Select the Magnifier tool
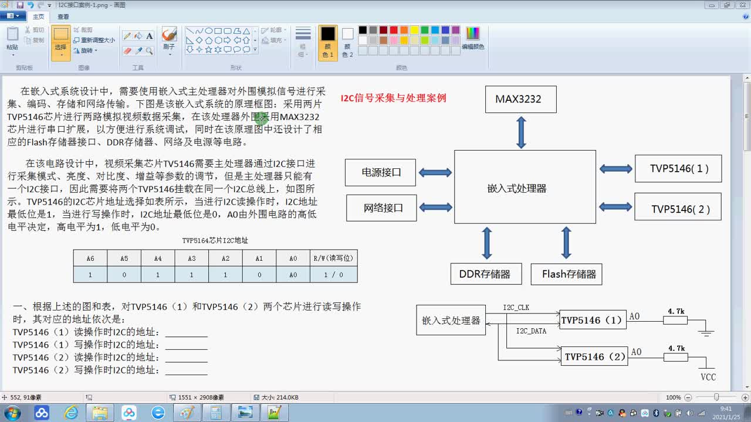Image resolution: width=751 pixels, height=422 pixels. pyautogui.click(x=150, y=51)
